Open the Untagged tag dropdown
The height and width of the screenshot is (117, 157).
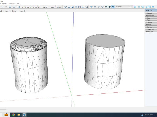coord(124,6)
